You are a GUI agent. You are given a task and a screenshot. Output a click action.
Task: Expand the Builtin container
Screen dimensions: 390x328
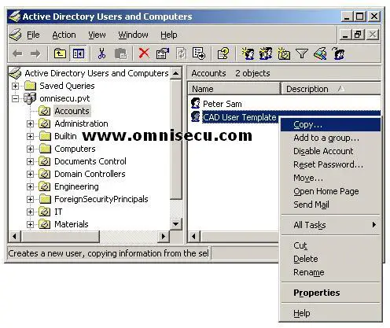tap(30, 136)
